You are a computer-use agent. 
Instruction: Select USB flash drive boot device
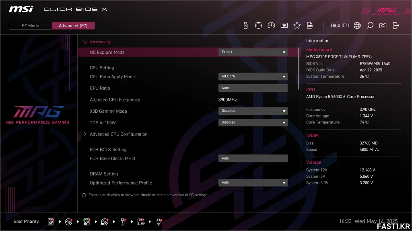click(123, 222)
